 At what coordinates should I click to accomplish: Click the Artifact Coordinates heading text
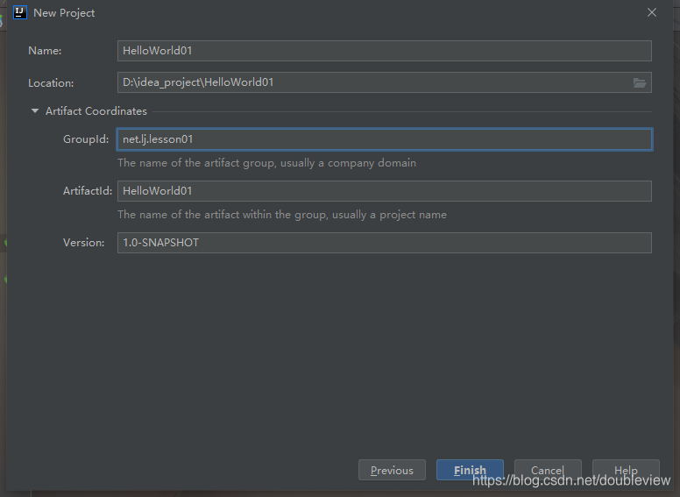pos(96,111)
